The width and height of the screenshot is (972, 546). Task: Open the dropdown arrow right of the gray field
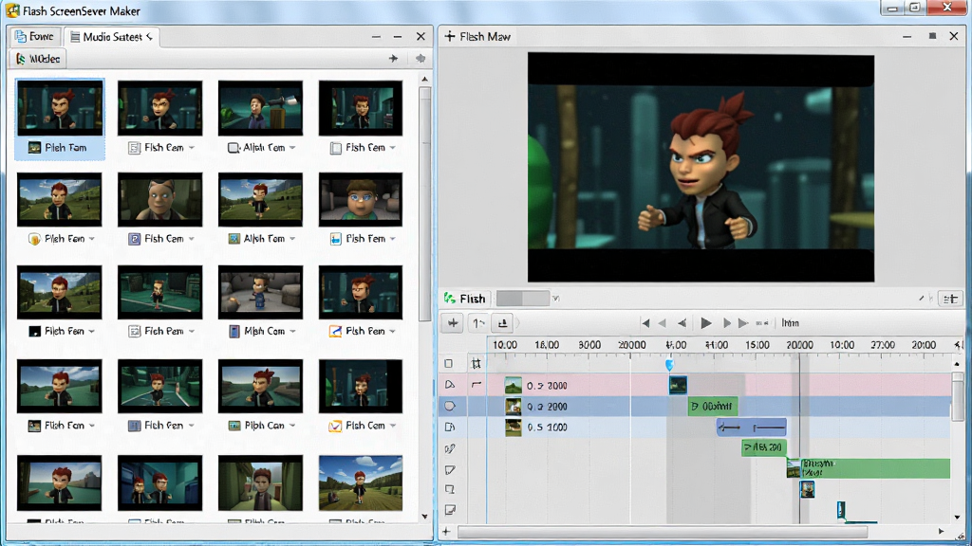click(x=555, y=299)
